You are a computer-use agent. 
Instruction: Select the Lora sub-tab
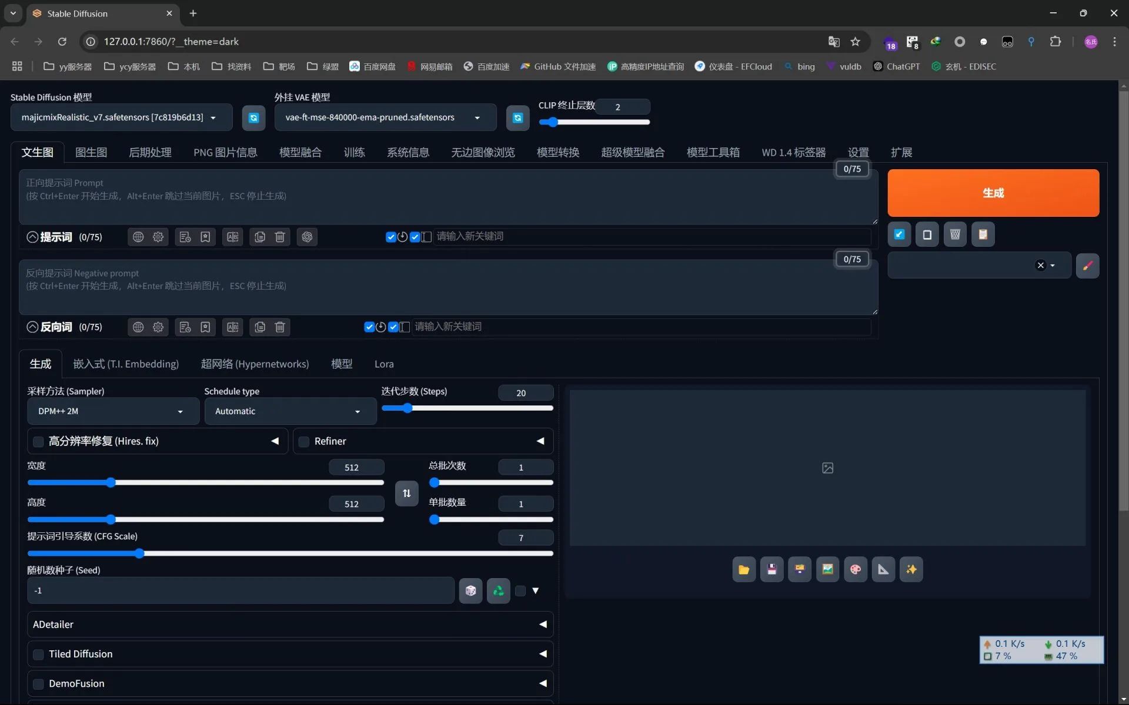click(x=384, y=364)
